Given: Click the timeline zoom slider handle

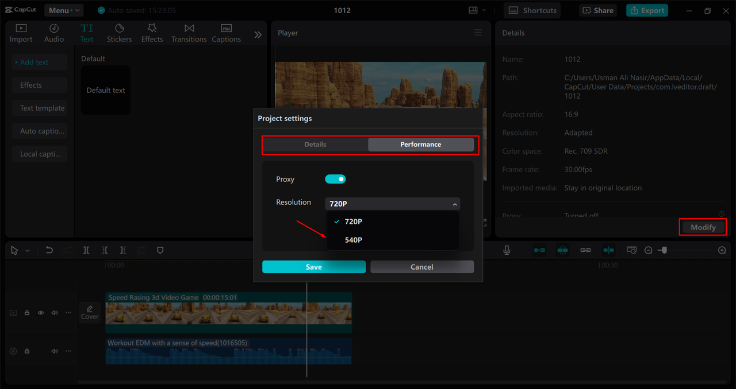Looking at the screenshot, I should (x=664, y=250).
